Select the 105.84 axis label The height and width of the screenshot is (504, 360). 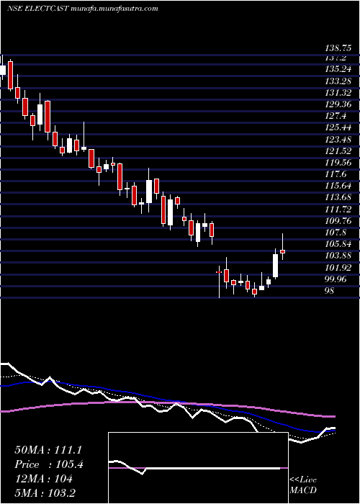point(338,244)
